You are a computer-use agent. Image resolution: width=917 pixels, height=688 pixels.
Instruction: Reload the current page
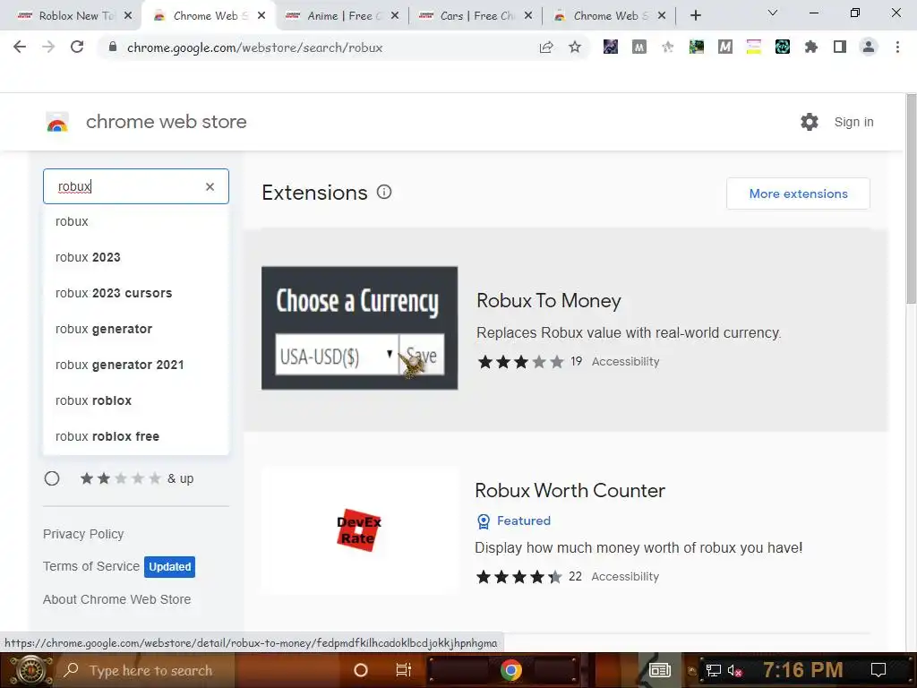pyautogui.click(x=77, y=47)
